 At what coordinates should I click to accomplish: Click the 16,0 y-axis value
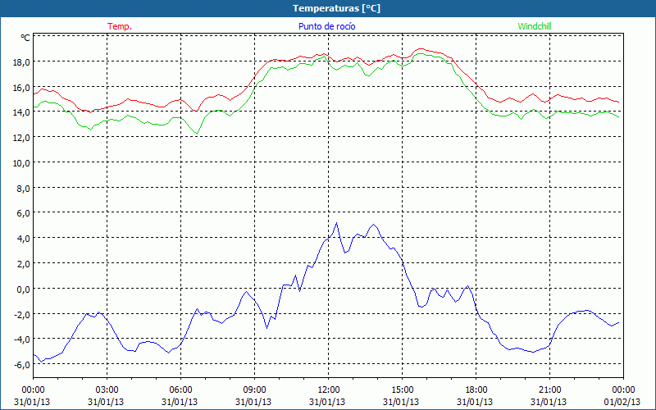[x=21, y=88]
